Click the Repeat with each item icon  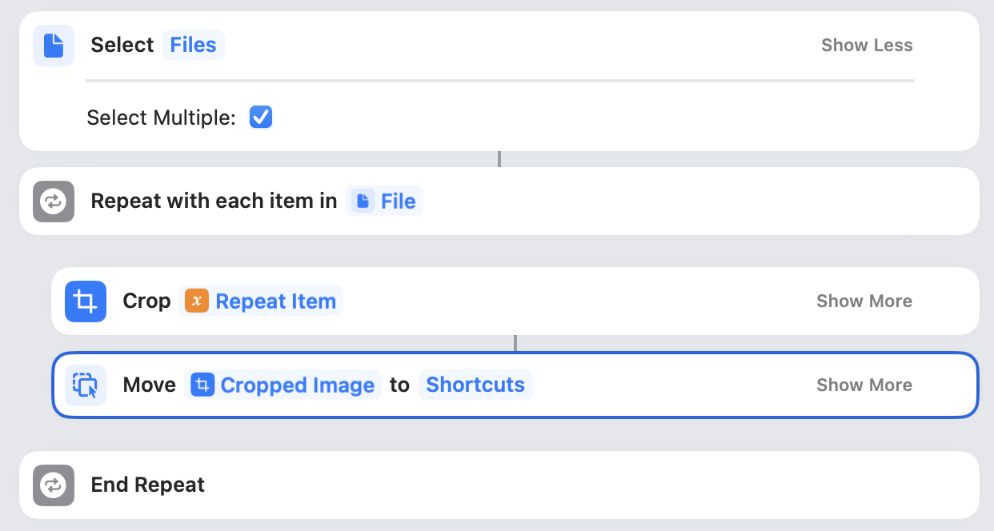pyautogui.click(x=53, y=201)
